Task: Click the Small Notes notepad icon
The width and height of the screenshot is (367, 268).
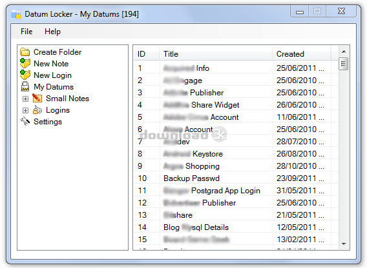Action: (x=37, y=99)
